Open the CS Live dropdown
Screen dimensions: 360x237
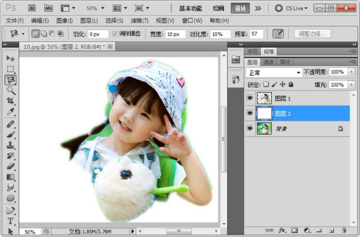point(292,8)
